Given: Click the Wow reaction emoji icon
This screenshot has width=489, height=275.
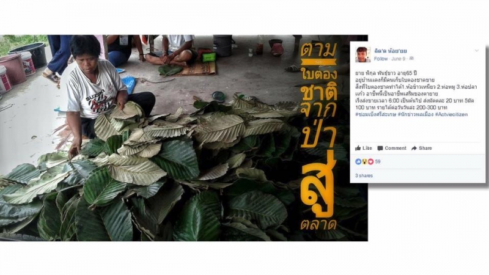Looking at the screenshot, I should (364, 161).
